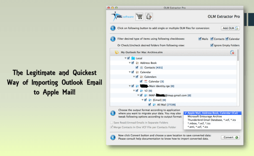Viewport: 254px width, 156px height.
Task: Click the shopping cart purchase icon
Action: [x=139, y=16]
